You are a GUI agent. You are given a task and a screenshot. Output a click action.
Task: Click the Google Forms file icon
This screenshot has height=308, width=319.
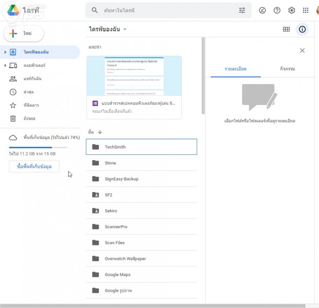[x=95, y=103]
